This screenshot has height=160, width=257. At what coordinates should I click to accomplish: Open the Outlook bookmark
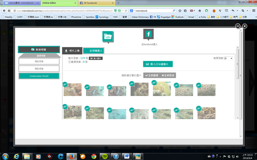(177, 17)
